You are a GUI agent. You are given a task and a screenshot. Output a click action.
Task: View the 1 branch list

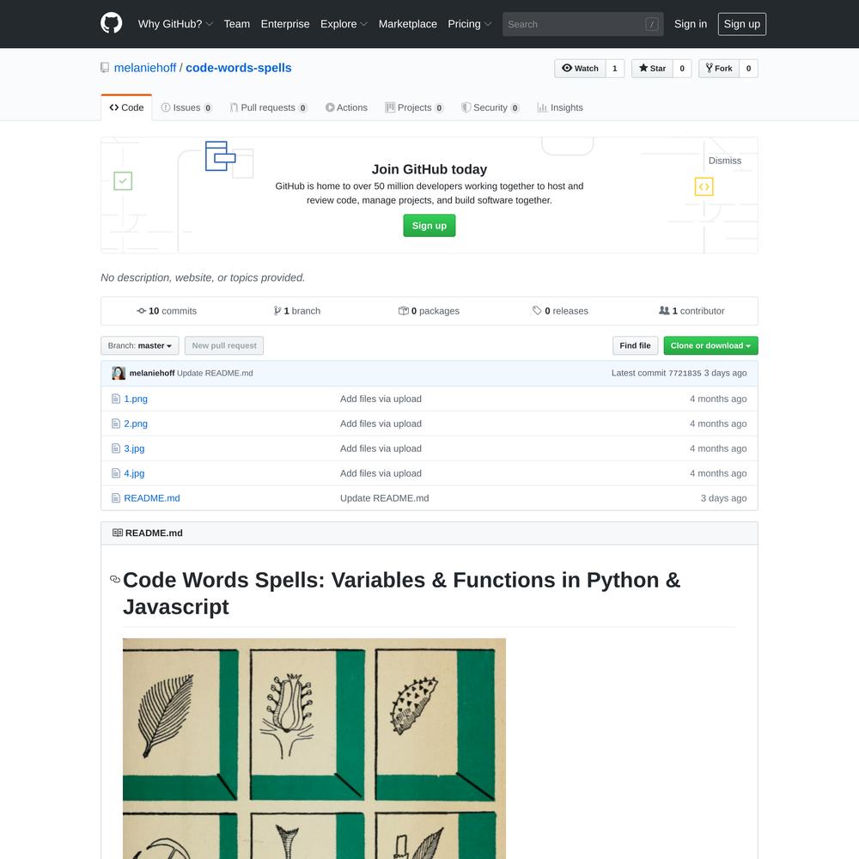[x=297, y=311]
